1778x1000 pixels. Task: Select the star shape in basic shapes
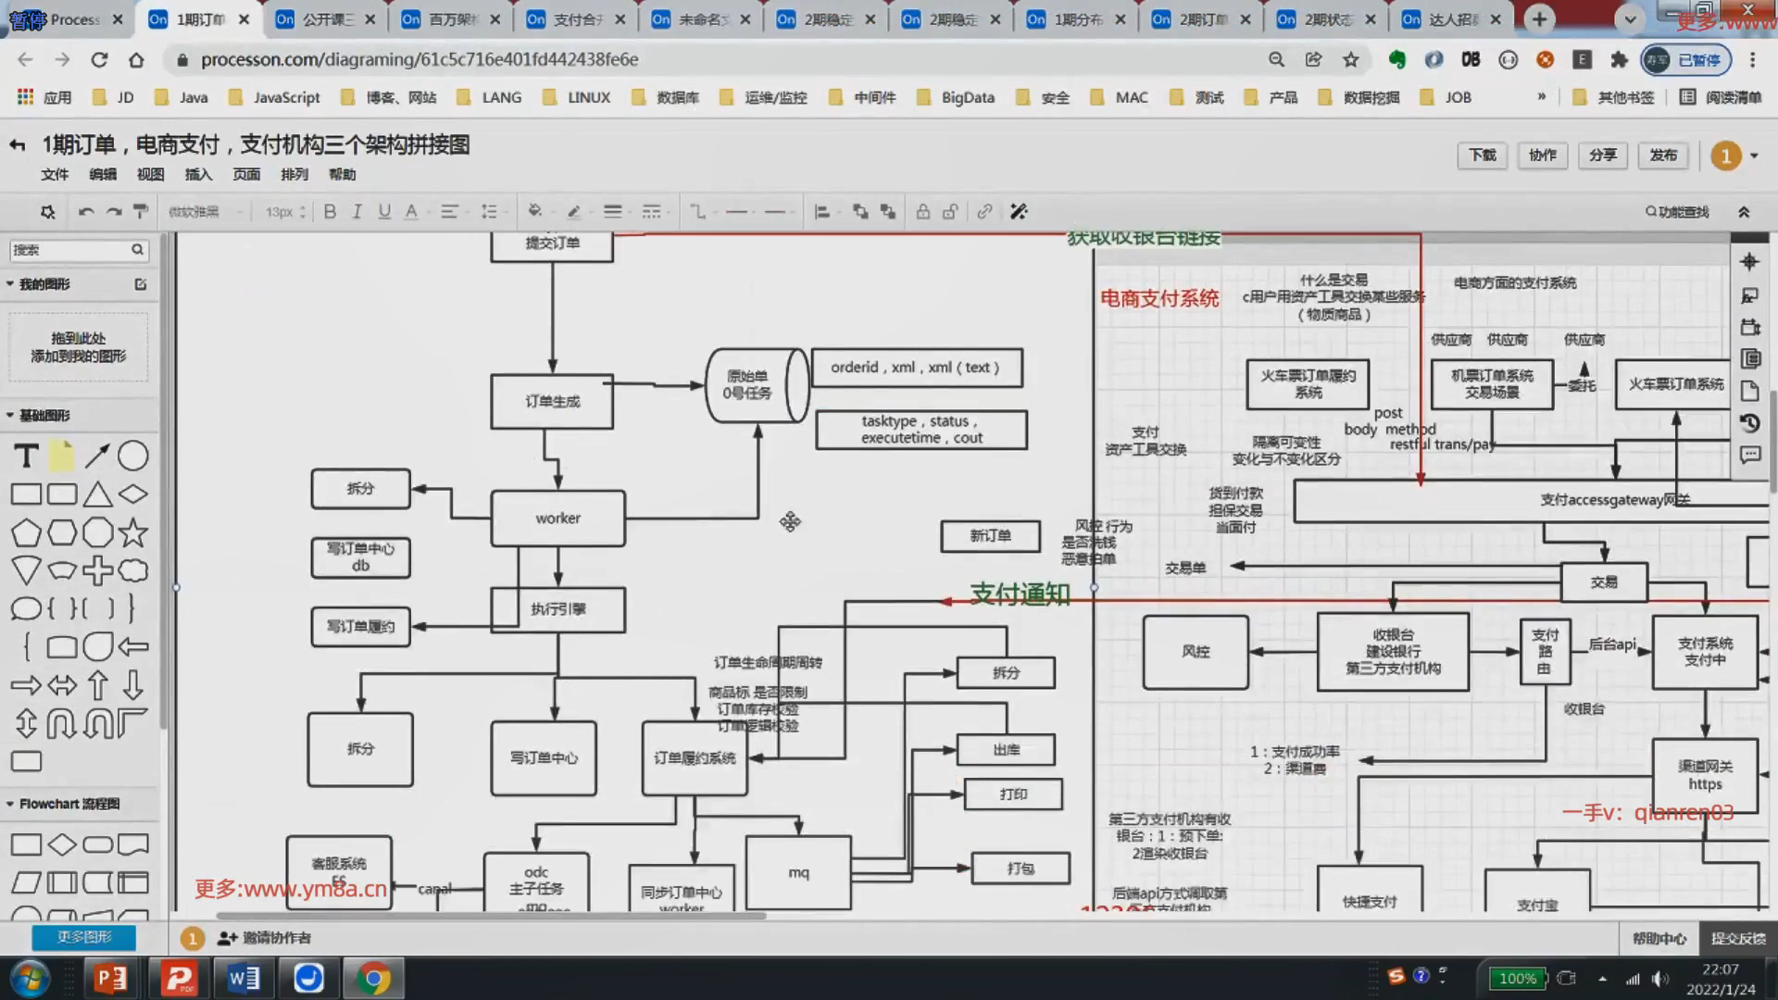point(133,532)
